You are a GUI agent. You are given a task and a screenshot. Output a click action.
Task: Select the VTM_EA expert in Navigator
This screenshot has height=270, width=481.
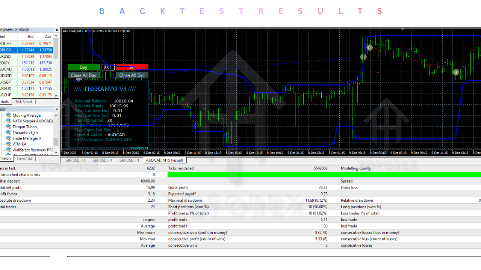20,144
